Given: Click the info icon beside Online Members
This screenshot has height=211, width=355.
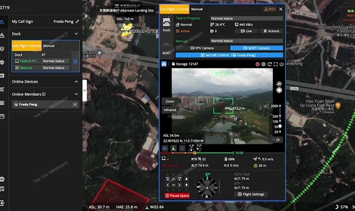Looking at the screenshot, I should coord(43,94).
